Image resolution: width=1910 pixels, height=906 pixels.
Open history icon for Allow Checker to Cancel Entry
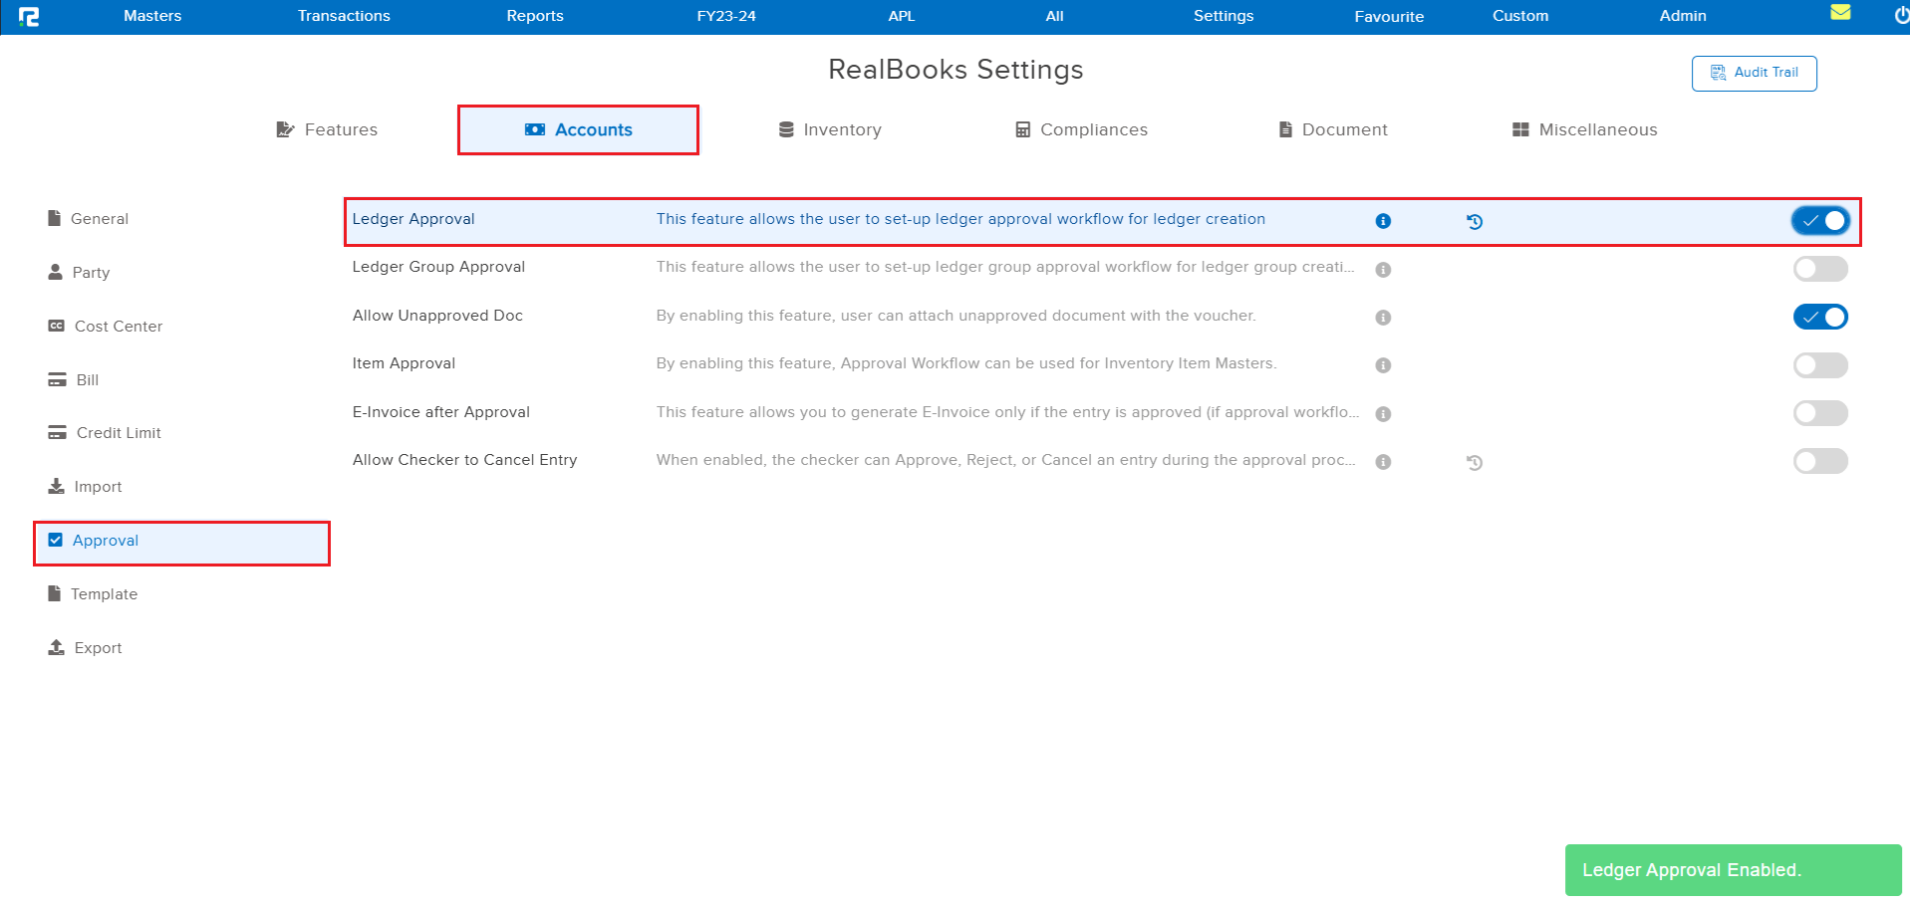(x=1475, y=463)
